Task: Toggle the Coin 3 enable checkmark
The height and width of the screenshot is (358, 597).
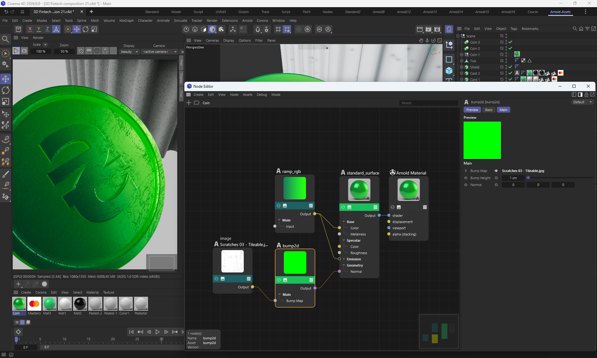Action: click(510, 42)
